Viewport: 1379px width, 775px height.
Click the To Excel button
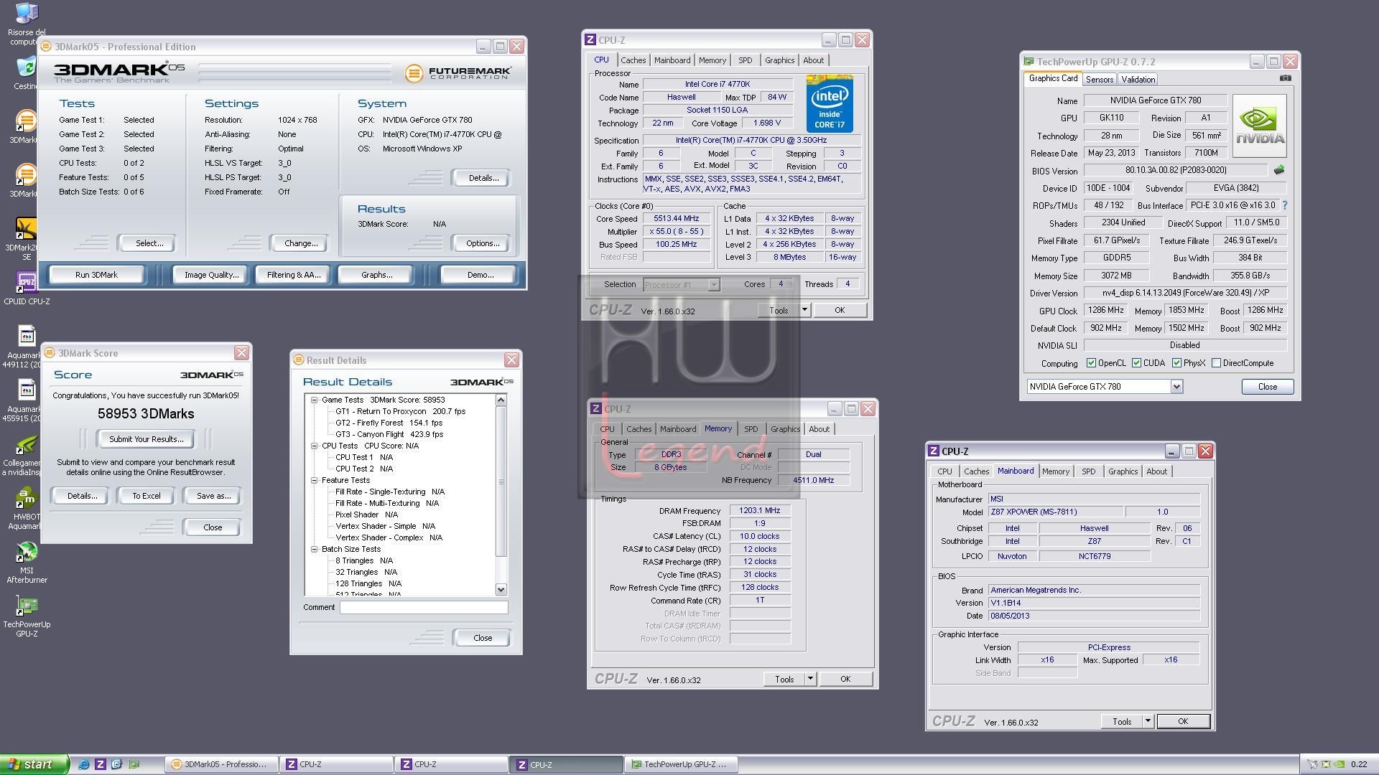pyautogui.click(x=147, y=496)
